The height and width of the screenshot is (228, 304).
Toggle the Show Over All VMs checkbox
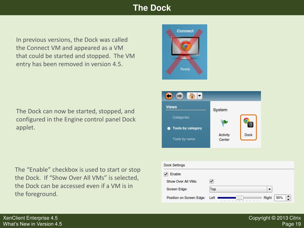[x=211, y=181]
